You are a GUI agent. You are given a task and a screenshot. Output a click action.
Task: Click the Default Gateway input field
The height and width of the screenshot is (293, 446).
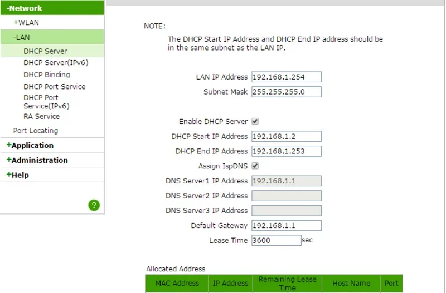[x=286, y=225]
